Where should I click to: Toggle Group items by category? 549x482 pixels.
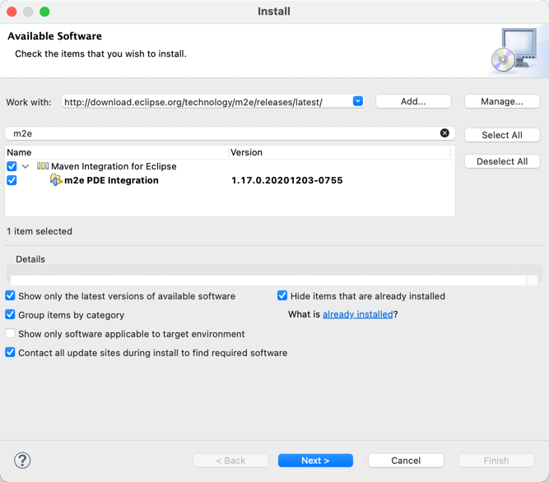pyautogui.click(x=10, y=314)
